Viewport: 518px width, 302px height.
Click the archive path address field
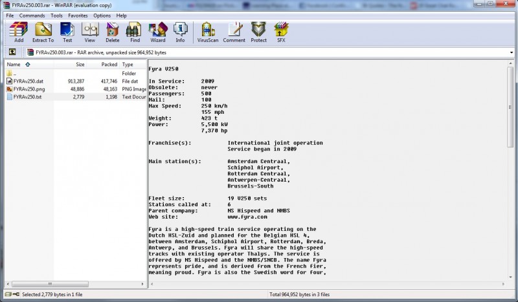(270, 52)
